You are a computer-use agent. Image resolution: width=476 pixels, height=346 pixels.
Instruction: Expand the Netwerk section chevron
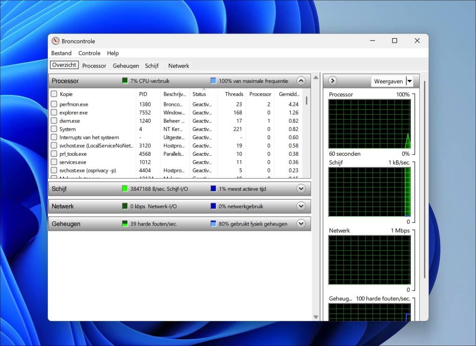click(x=301, y=206)
